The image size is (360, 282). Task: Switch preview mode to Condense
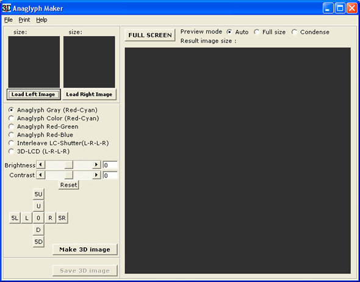click(311, 32)
